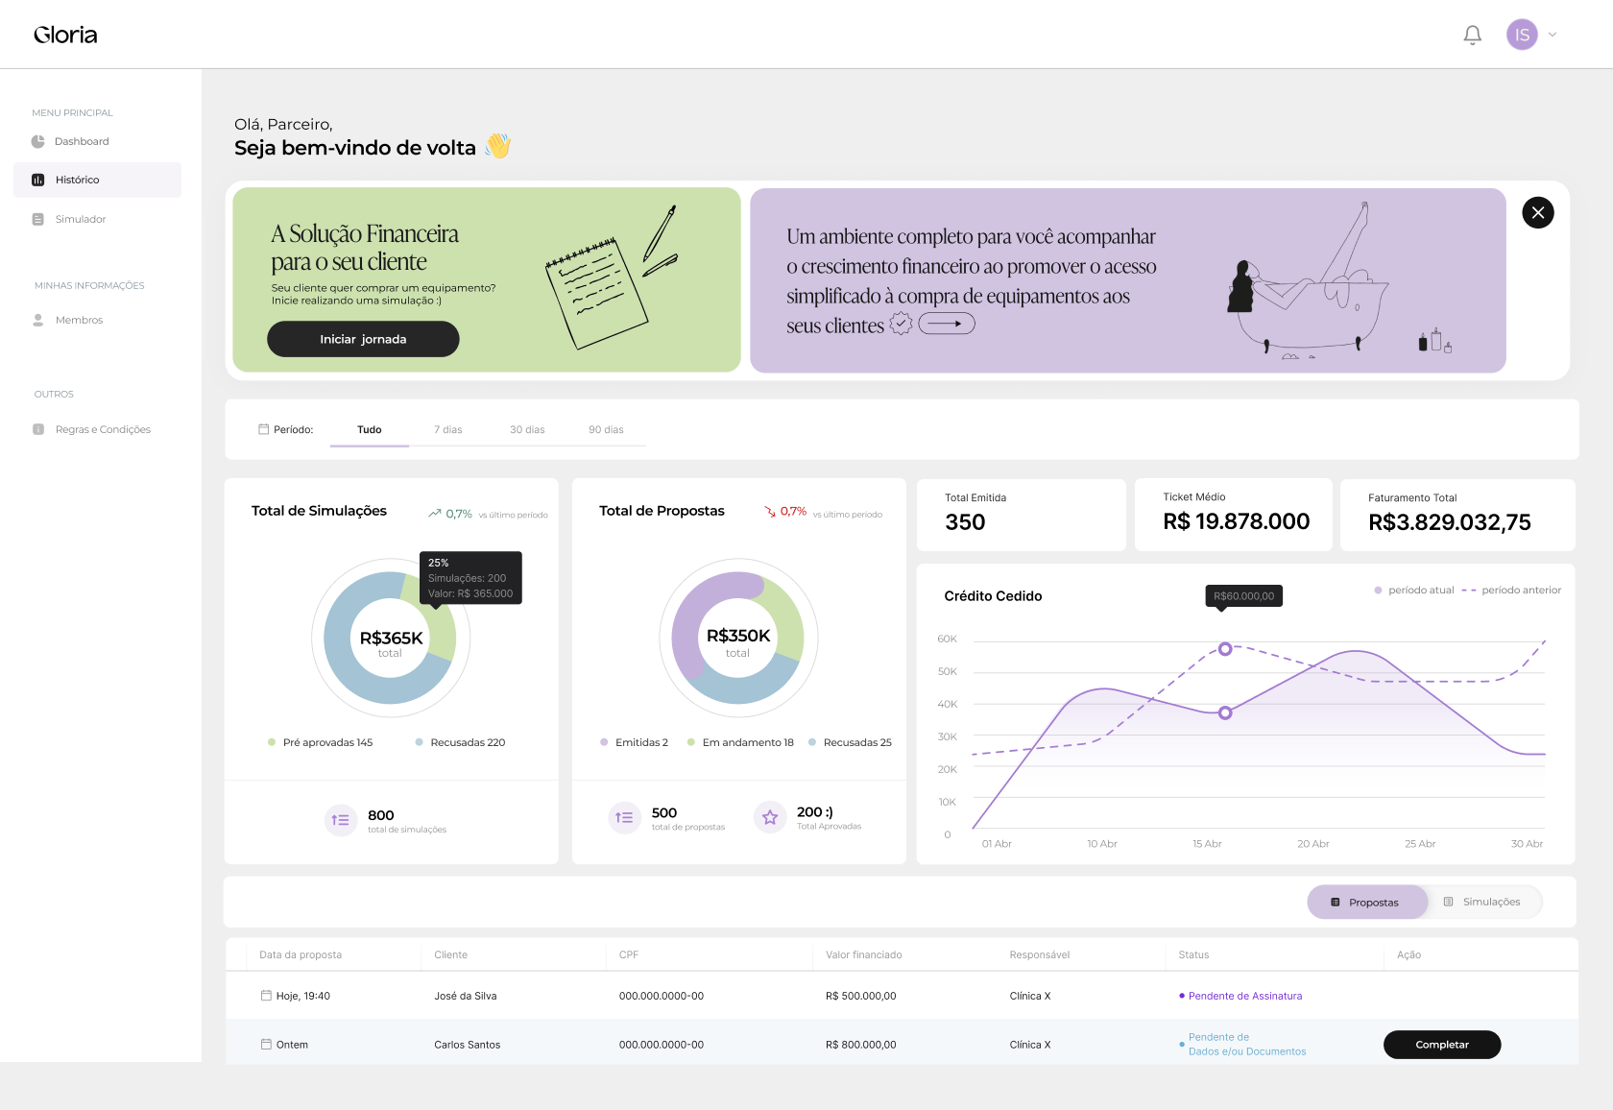Toggle período anterior legend

point(1512,590)
